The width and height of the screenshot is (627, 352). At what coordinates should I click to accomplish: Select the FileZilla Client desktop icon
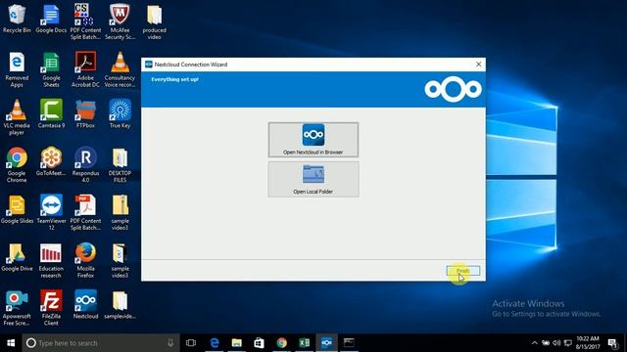51,308
